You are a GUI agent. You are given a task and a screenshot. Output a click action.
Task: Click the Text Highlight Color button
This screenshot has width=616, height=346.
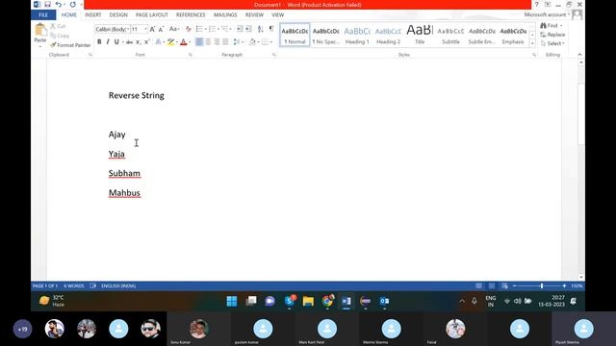click(x=170, y=42)
